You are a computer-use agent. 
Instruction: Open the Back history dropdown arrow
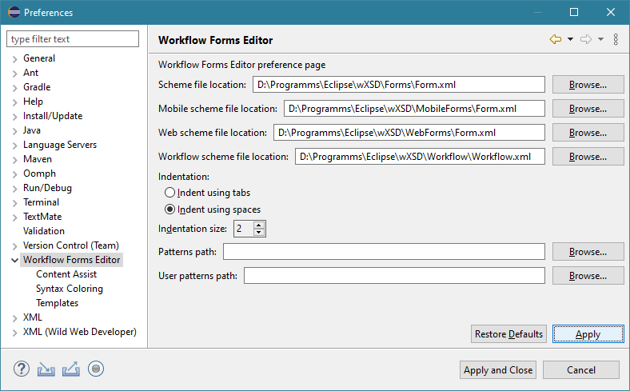[x=570, y=39]
